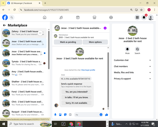Open the Reels video icon
The image size is (158, 127).
(x=78, y=17)
